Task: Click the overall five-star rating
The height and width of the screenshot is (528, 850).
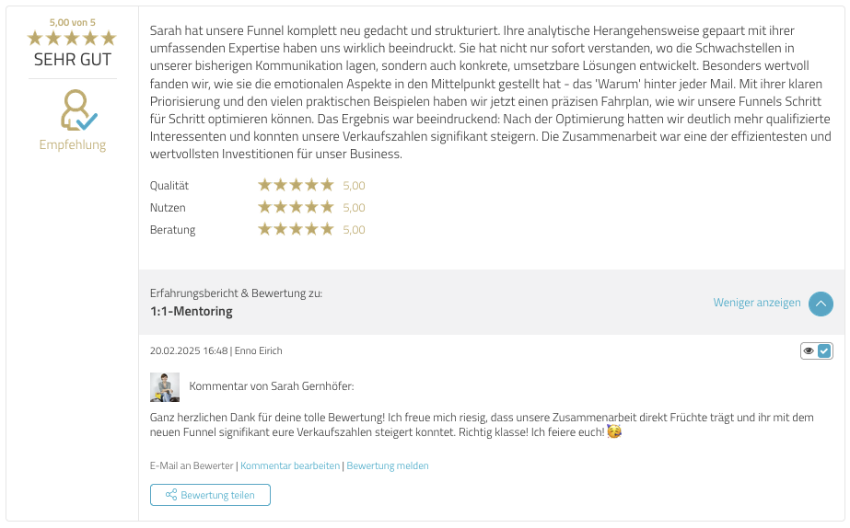Action: pos(72,38)
